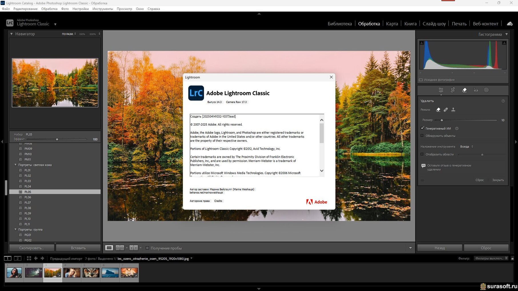The width and height of the screenshot is (518, 291).
Task: Open identity plate dropdown arrow
Action: [x=55, y=24]
